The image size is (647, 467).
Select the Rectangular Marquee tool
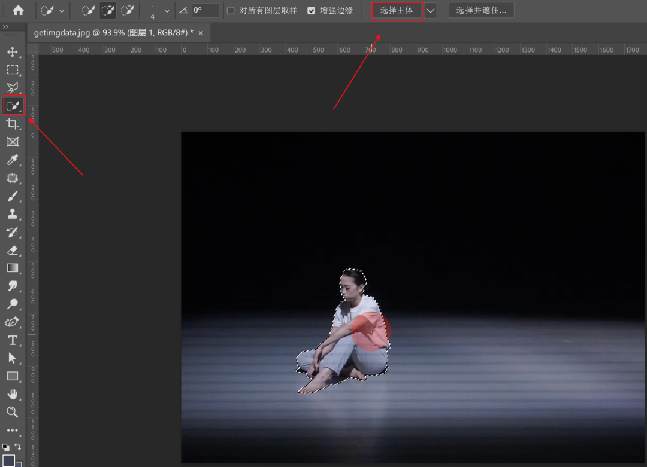(13, 70)
